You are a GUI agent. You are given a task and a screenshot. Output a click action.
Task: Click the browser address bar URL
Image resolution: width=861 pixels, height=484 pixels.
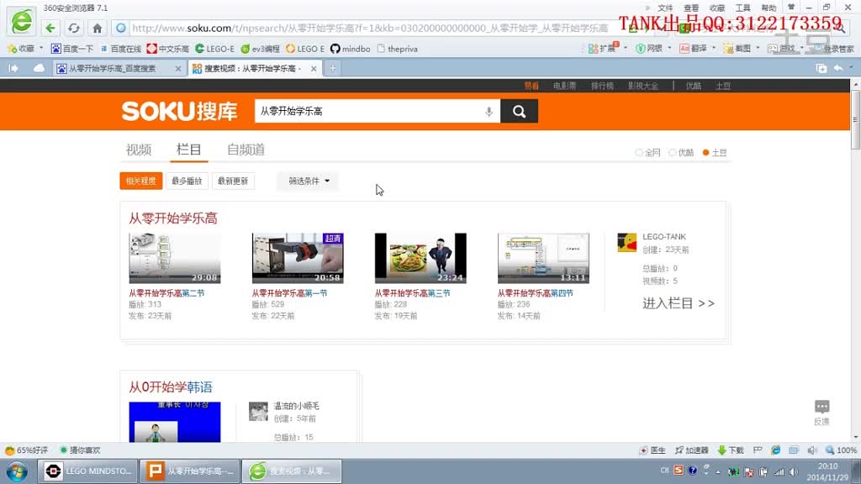(x=370, y=28)
